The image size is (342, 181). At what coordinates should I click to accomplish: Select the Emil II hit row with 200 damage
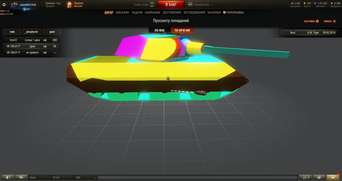click(31, 40)
